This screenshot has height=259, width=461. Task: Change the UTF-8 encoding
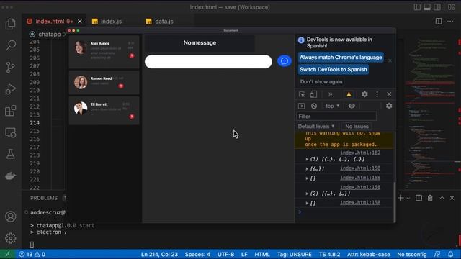(x=225, y=254)
